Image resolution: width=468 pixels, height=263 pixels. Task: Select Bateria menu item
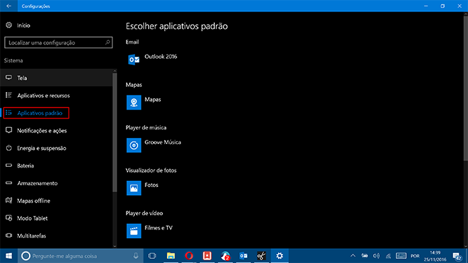pos(57,165)
